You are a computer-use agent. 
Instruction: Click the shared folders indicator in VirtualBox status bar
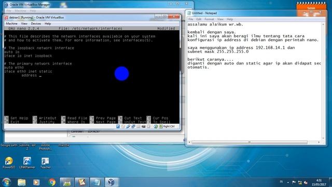[139, 126]
